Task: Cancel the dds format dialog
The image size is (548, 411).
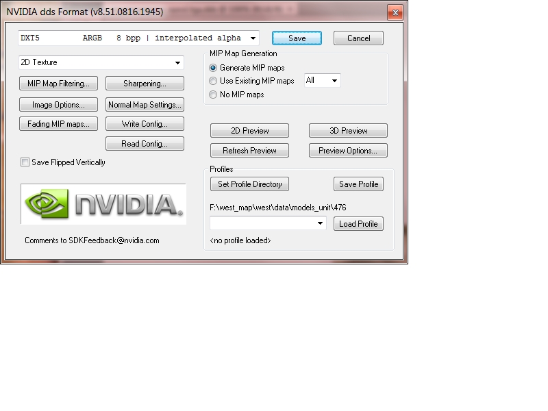Action: pos(358,38)
